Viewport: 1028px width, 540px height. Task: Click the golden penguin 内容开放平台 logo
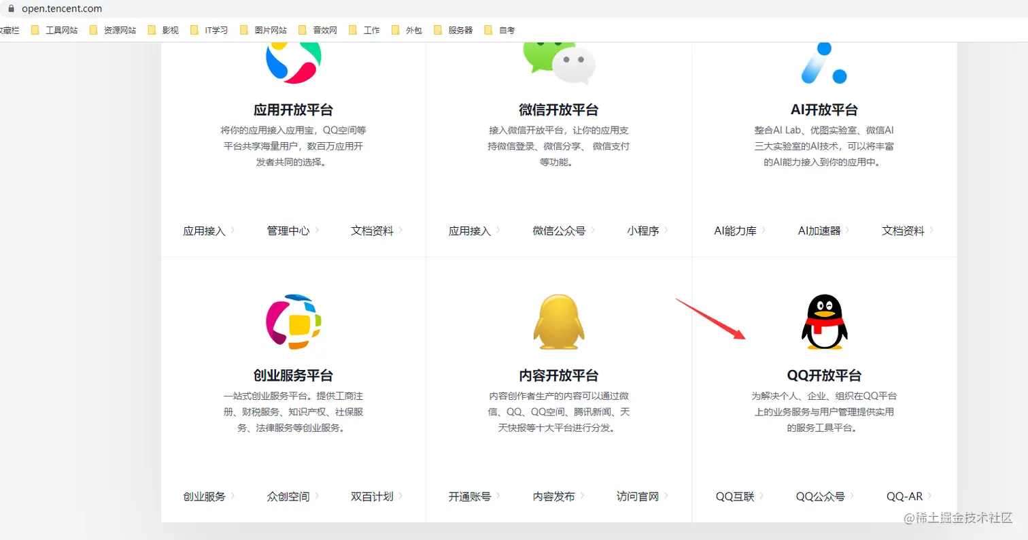click(x=559, y=322)
